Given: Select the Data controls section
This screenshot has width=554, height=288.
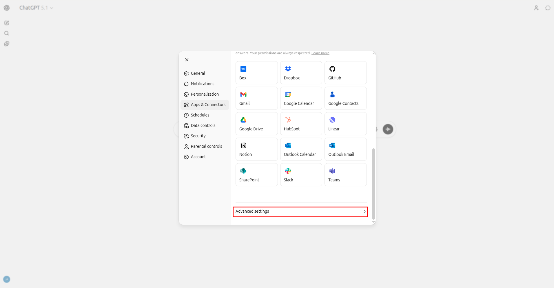Looking at the screenshot, I should click(x=203, y=125).
